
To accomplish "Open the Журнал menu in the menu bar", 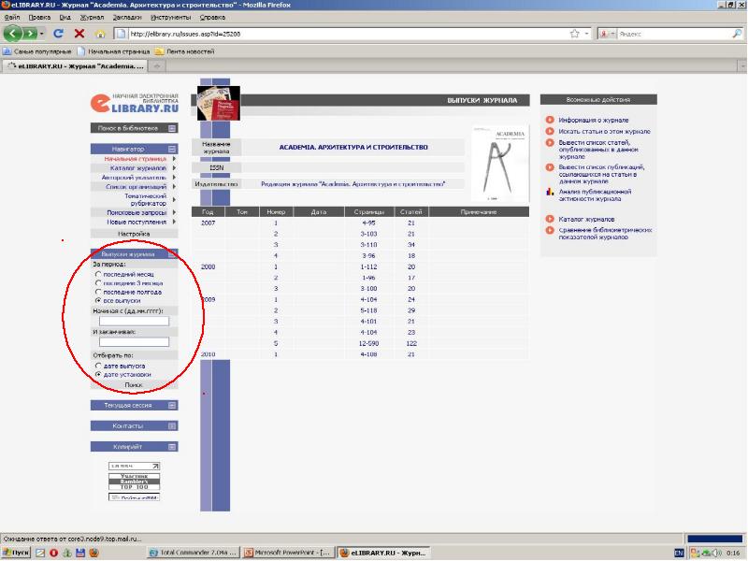I will click(92, 17).
